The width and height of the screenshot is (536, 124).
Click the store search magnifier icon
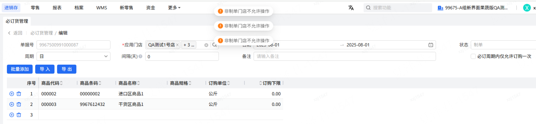pos(215,45)
